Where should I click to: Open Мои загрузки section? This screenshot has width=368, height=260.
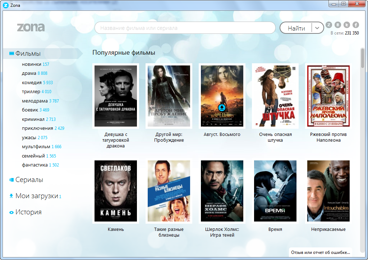37,196
